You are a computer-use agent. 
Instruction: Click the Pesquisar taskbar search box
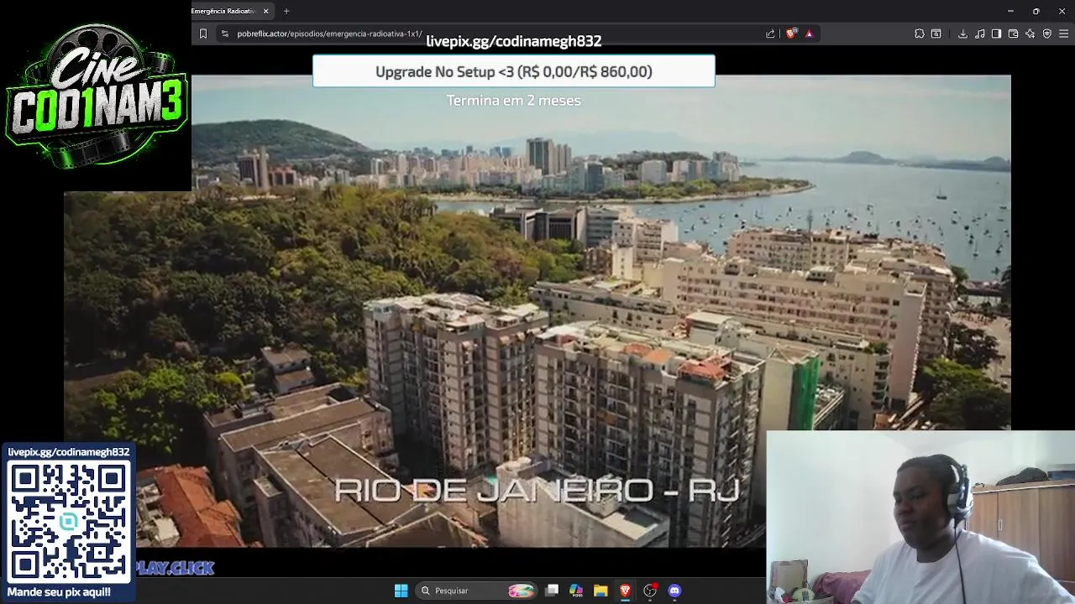[x=477, y=591]
